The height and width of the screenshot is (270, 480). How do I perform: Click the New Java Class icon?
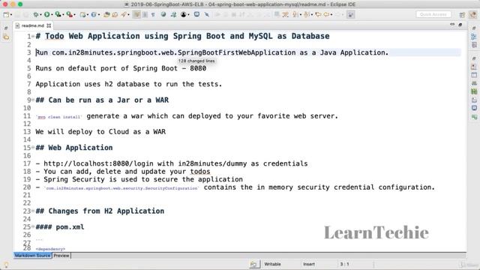[x=94, y=14]
